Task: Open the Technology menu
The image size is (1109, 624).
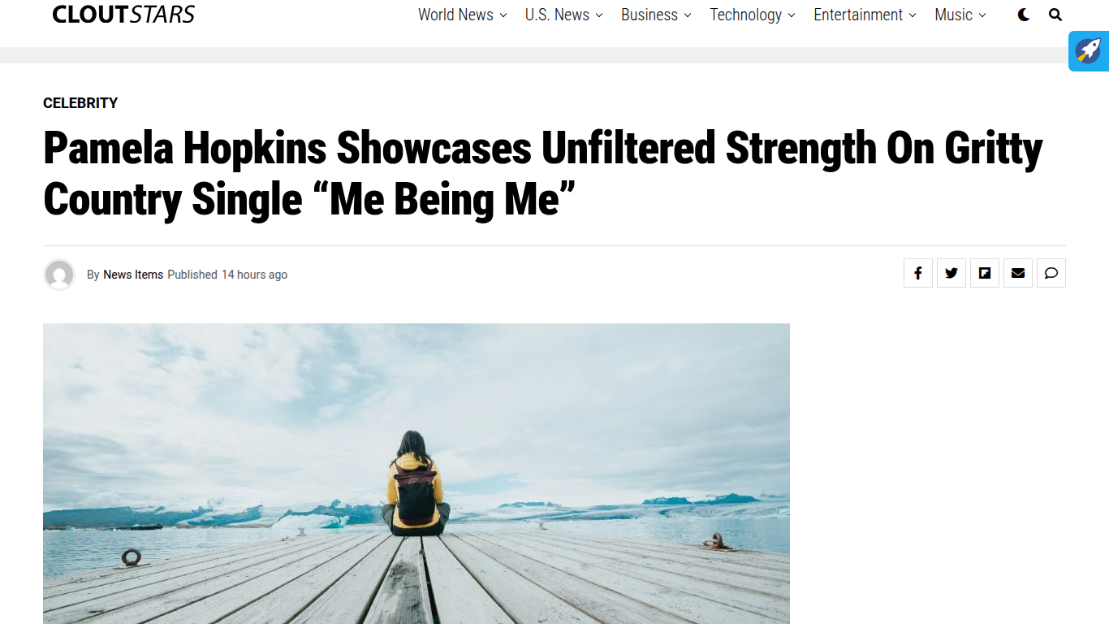Action: click(x=752, y=15)
